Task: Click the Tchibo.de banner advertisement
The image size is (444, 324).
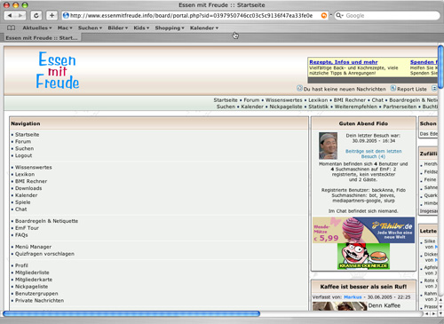Action: click(x=363, y=230)
